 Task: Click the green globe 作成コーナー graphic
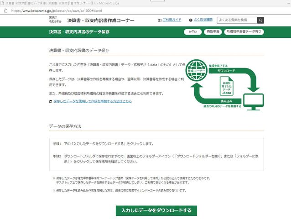click(197, 71)
